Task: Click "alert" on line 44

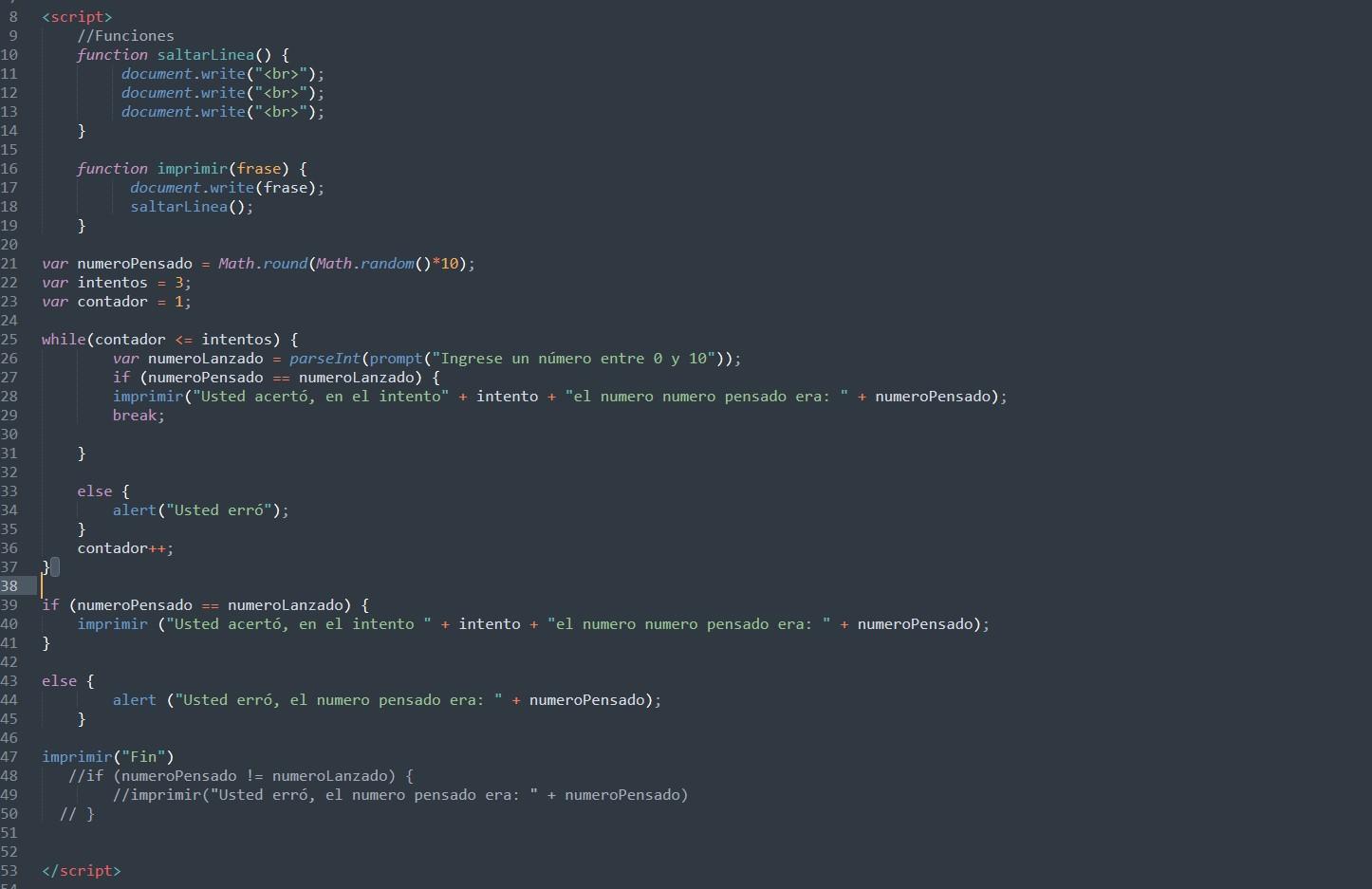Action: pyautogui.click(x=135, y=700)
